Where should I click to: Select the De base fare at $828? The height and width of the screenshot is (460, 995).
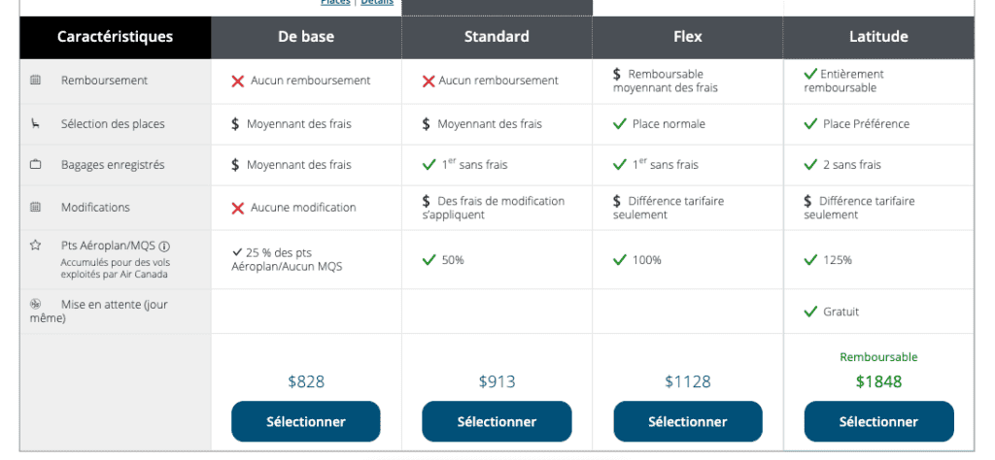[305, 421]
